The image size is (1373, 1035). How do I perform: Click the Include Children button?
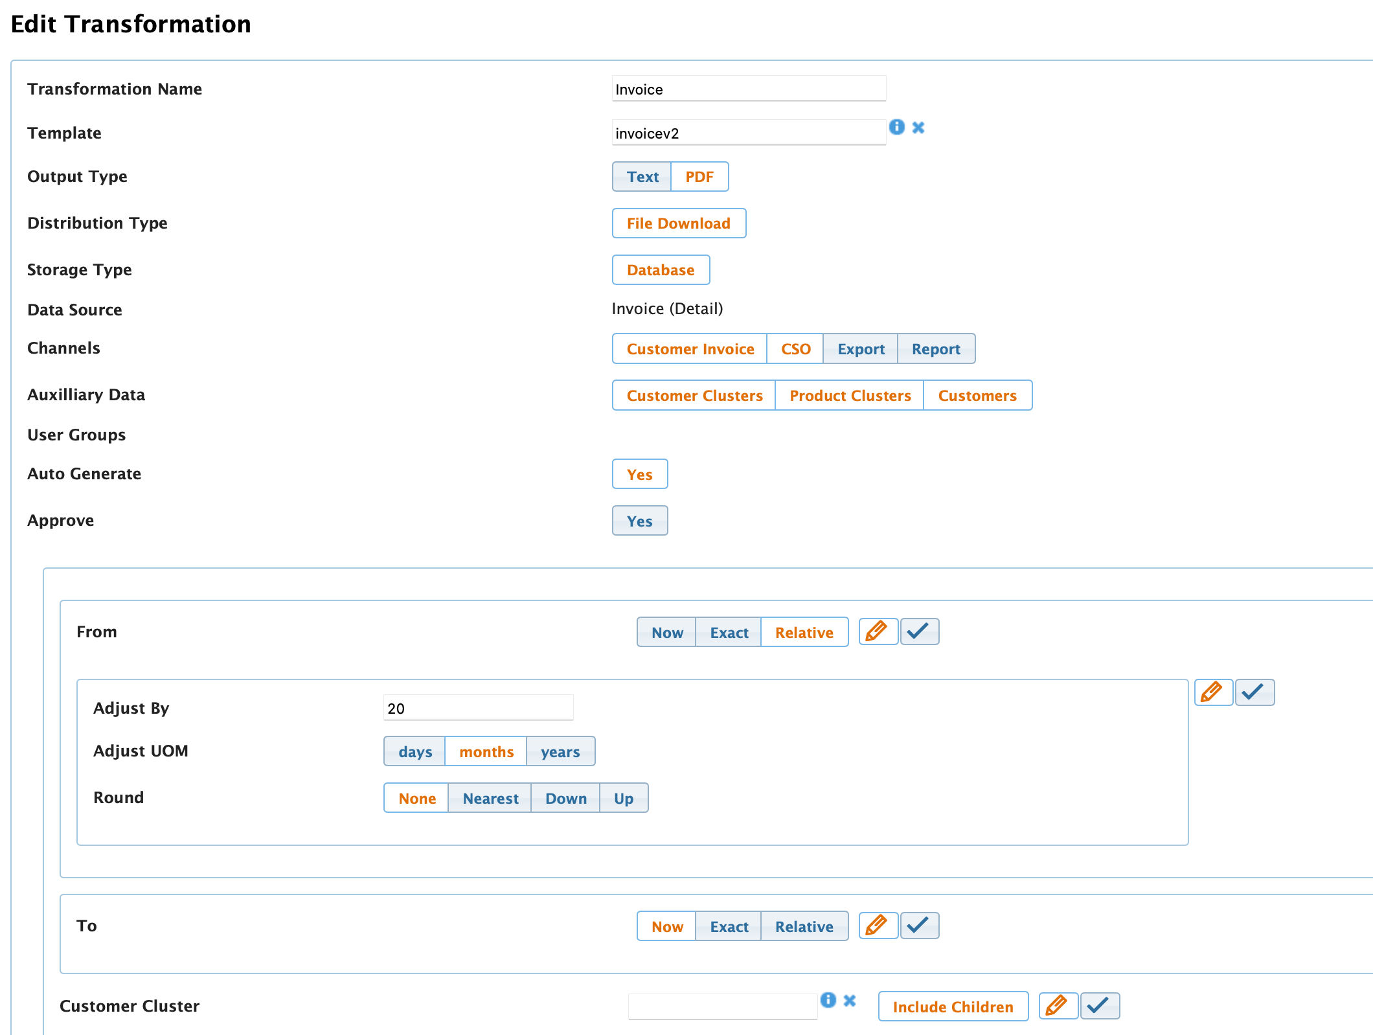(953, 1007)
